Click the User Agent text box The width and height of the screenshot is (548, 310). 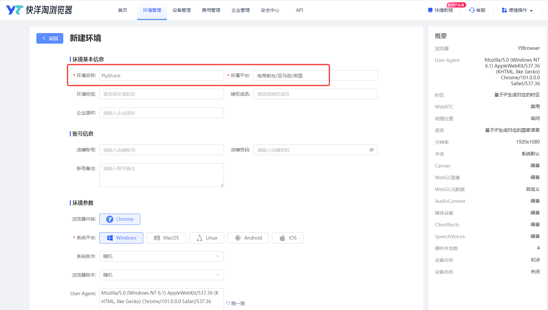pyautogui.click(x=162, y=299)
